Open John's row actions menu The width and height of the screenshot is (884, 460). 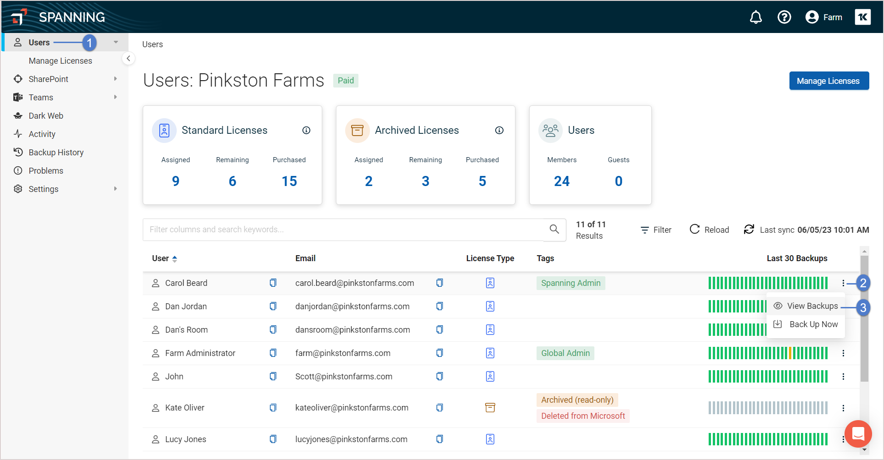(843, 377)
